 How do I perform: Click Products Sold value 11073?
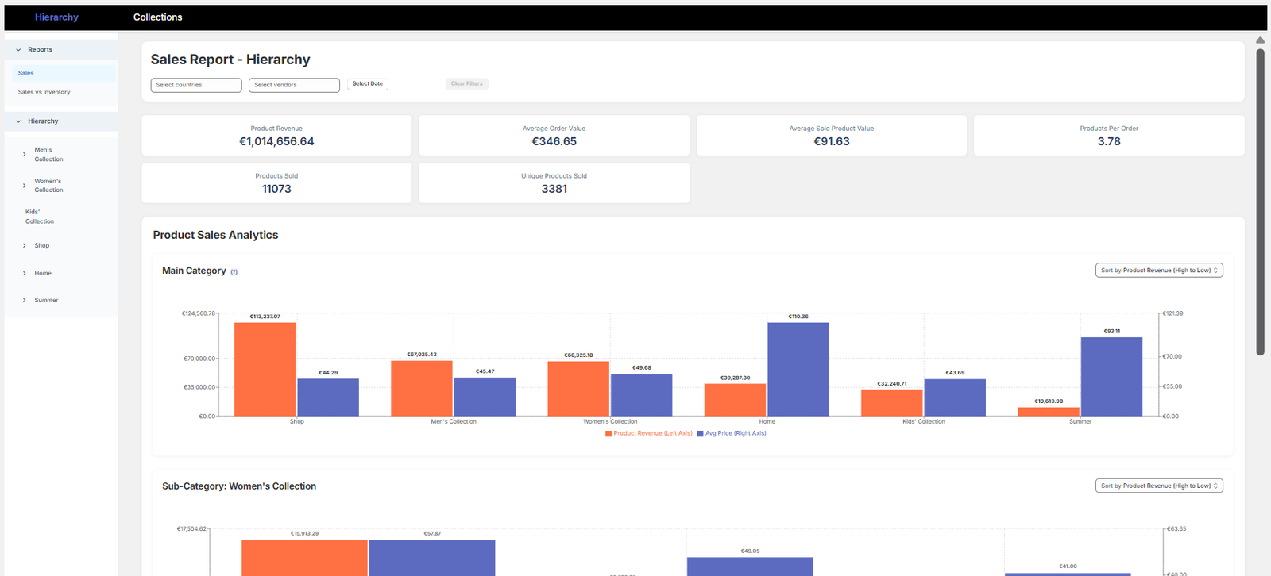coord(276,189)
